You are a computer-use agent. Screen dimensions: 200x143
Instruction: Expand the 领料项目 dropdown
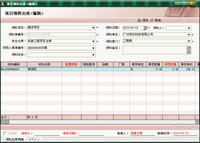point(93,28)
